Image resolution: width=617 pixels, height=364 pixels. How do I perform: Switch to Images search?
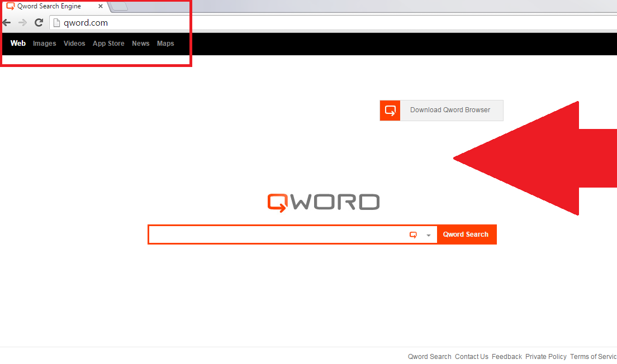45,44
